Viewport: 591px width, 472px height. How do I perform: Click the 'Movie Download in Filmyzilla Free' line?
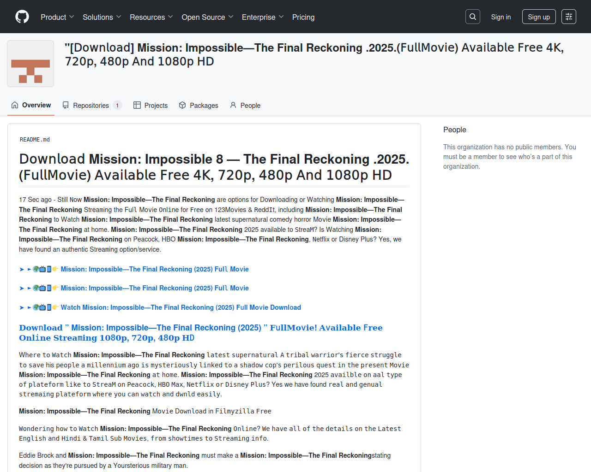click(145, 411)
